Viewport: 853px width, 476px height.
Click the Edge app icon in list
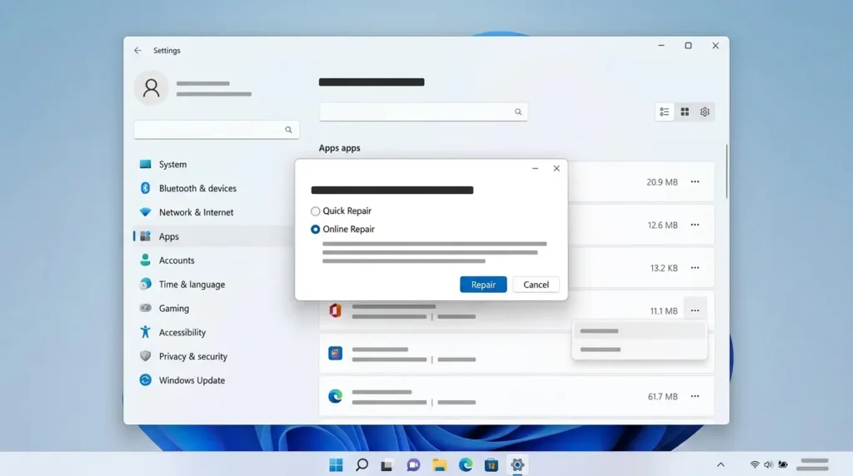[335, 397]
